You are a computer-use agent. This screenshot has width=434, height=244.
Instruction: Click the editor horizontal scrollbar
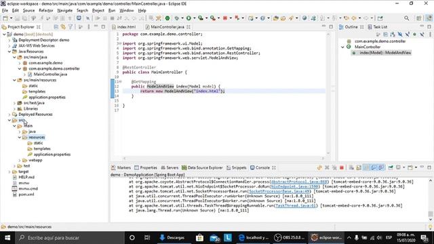[x=224, y=159]
